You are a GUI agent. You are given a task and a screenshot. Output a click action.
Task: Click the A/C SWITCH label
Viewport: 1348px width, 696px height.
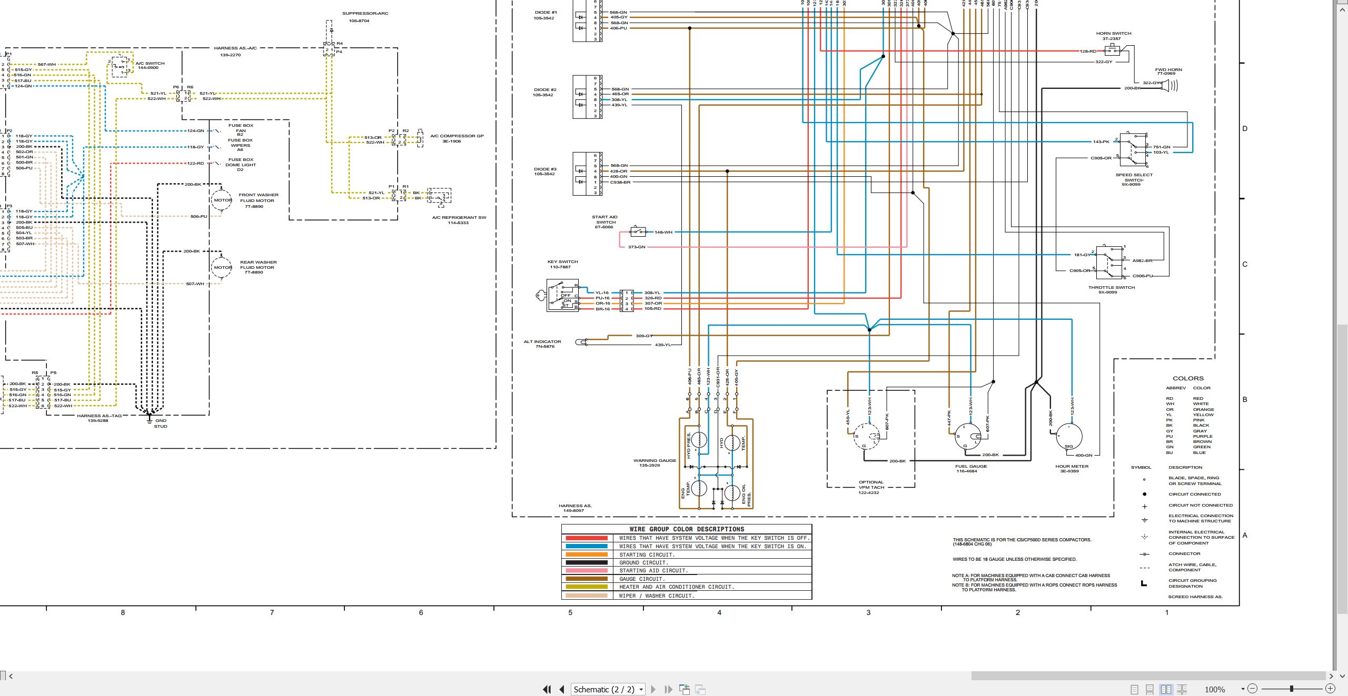point(150,63)
